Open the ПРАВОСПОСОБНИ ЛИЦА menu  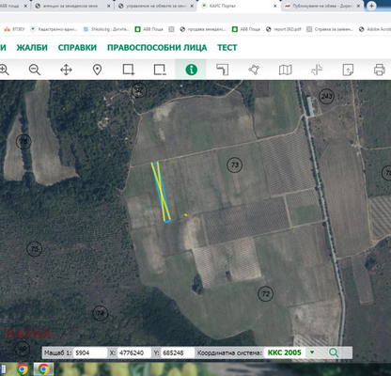[x=157, y=48]
